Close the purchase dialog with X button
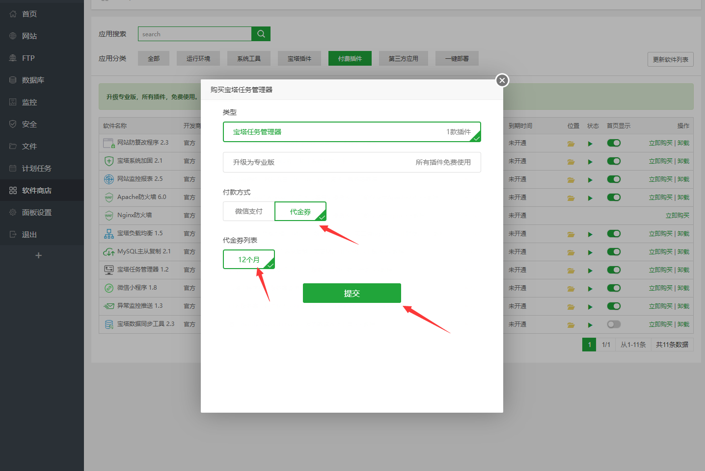The height and width of the screenshot is (471, 705). (x=502, y=80)
